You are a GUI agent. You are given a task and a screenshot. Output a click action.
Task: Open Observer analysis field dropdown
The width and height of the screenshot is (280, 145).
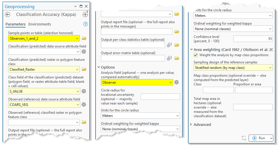click(x=170, y=82)
